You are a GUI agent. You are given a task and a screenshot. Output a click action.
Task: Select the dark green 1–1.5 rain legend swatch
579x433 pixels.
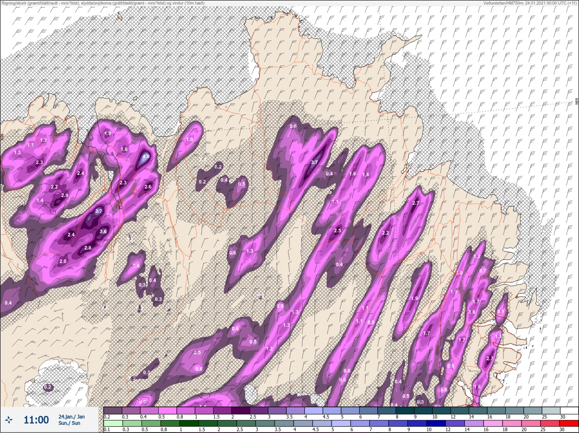pos(189,424)
